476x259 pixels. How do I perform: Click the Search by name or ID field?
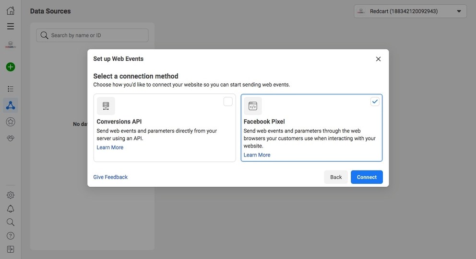(92, 35)
